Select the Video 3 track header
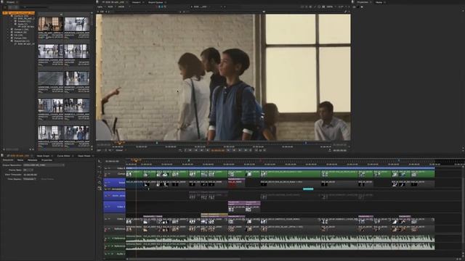The image size is (465, 261). coord(115,207)
